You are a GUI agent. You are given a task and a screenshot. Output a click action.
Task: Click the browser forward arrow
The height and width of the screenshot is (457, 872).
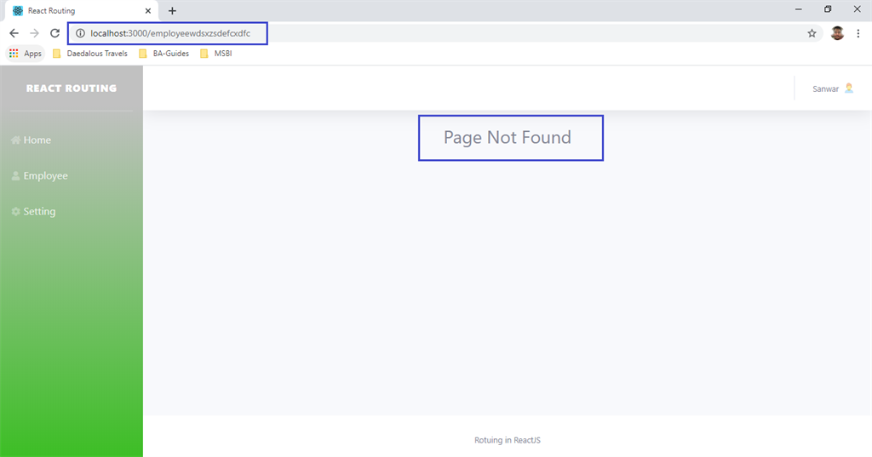(x=34, y=33)
